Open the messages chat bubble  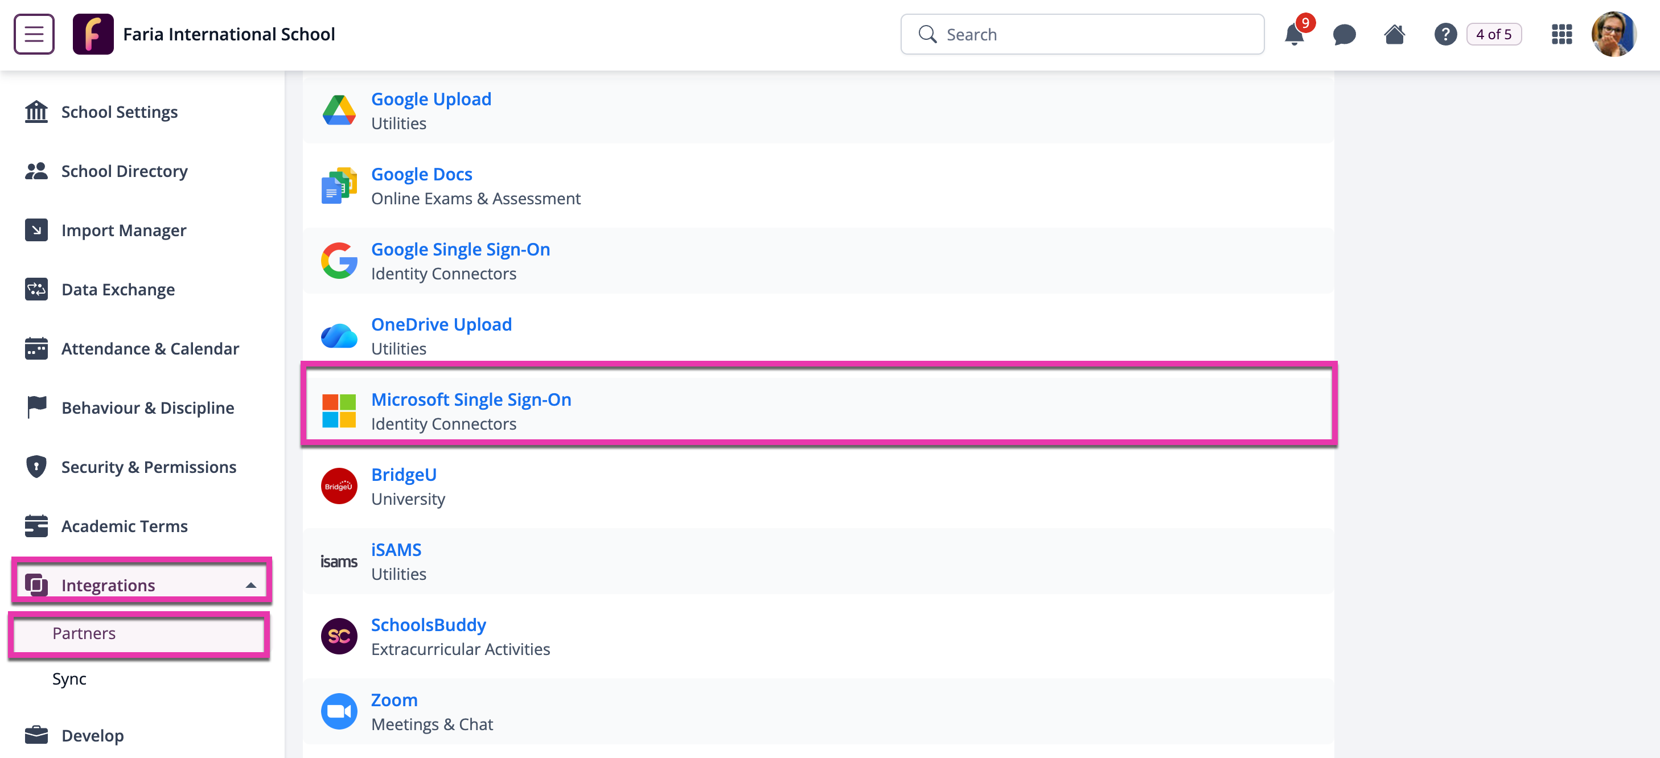point(1344,34)
